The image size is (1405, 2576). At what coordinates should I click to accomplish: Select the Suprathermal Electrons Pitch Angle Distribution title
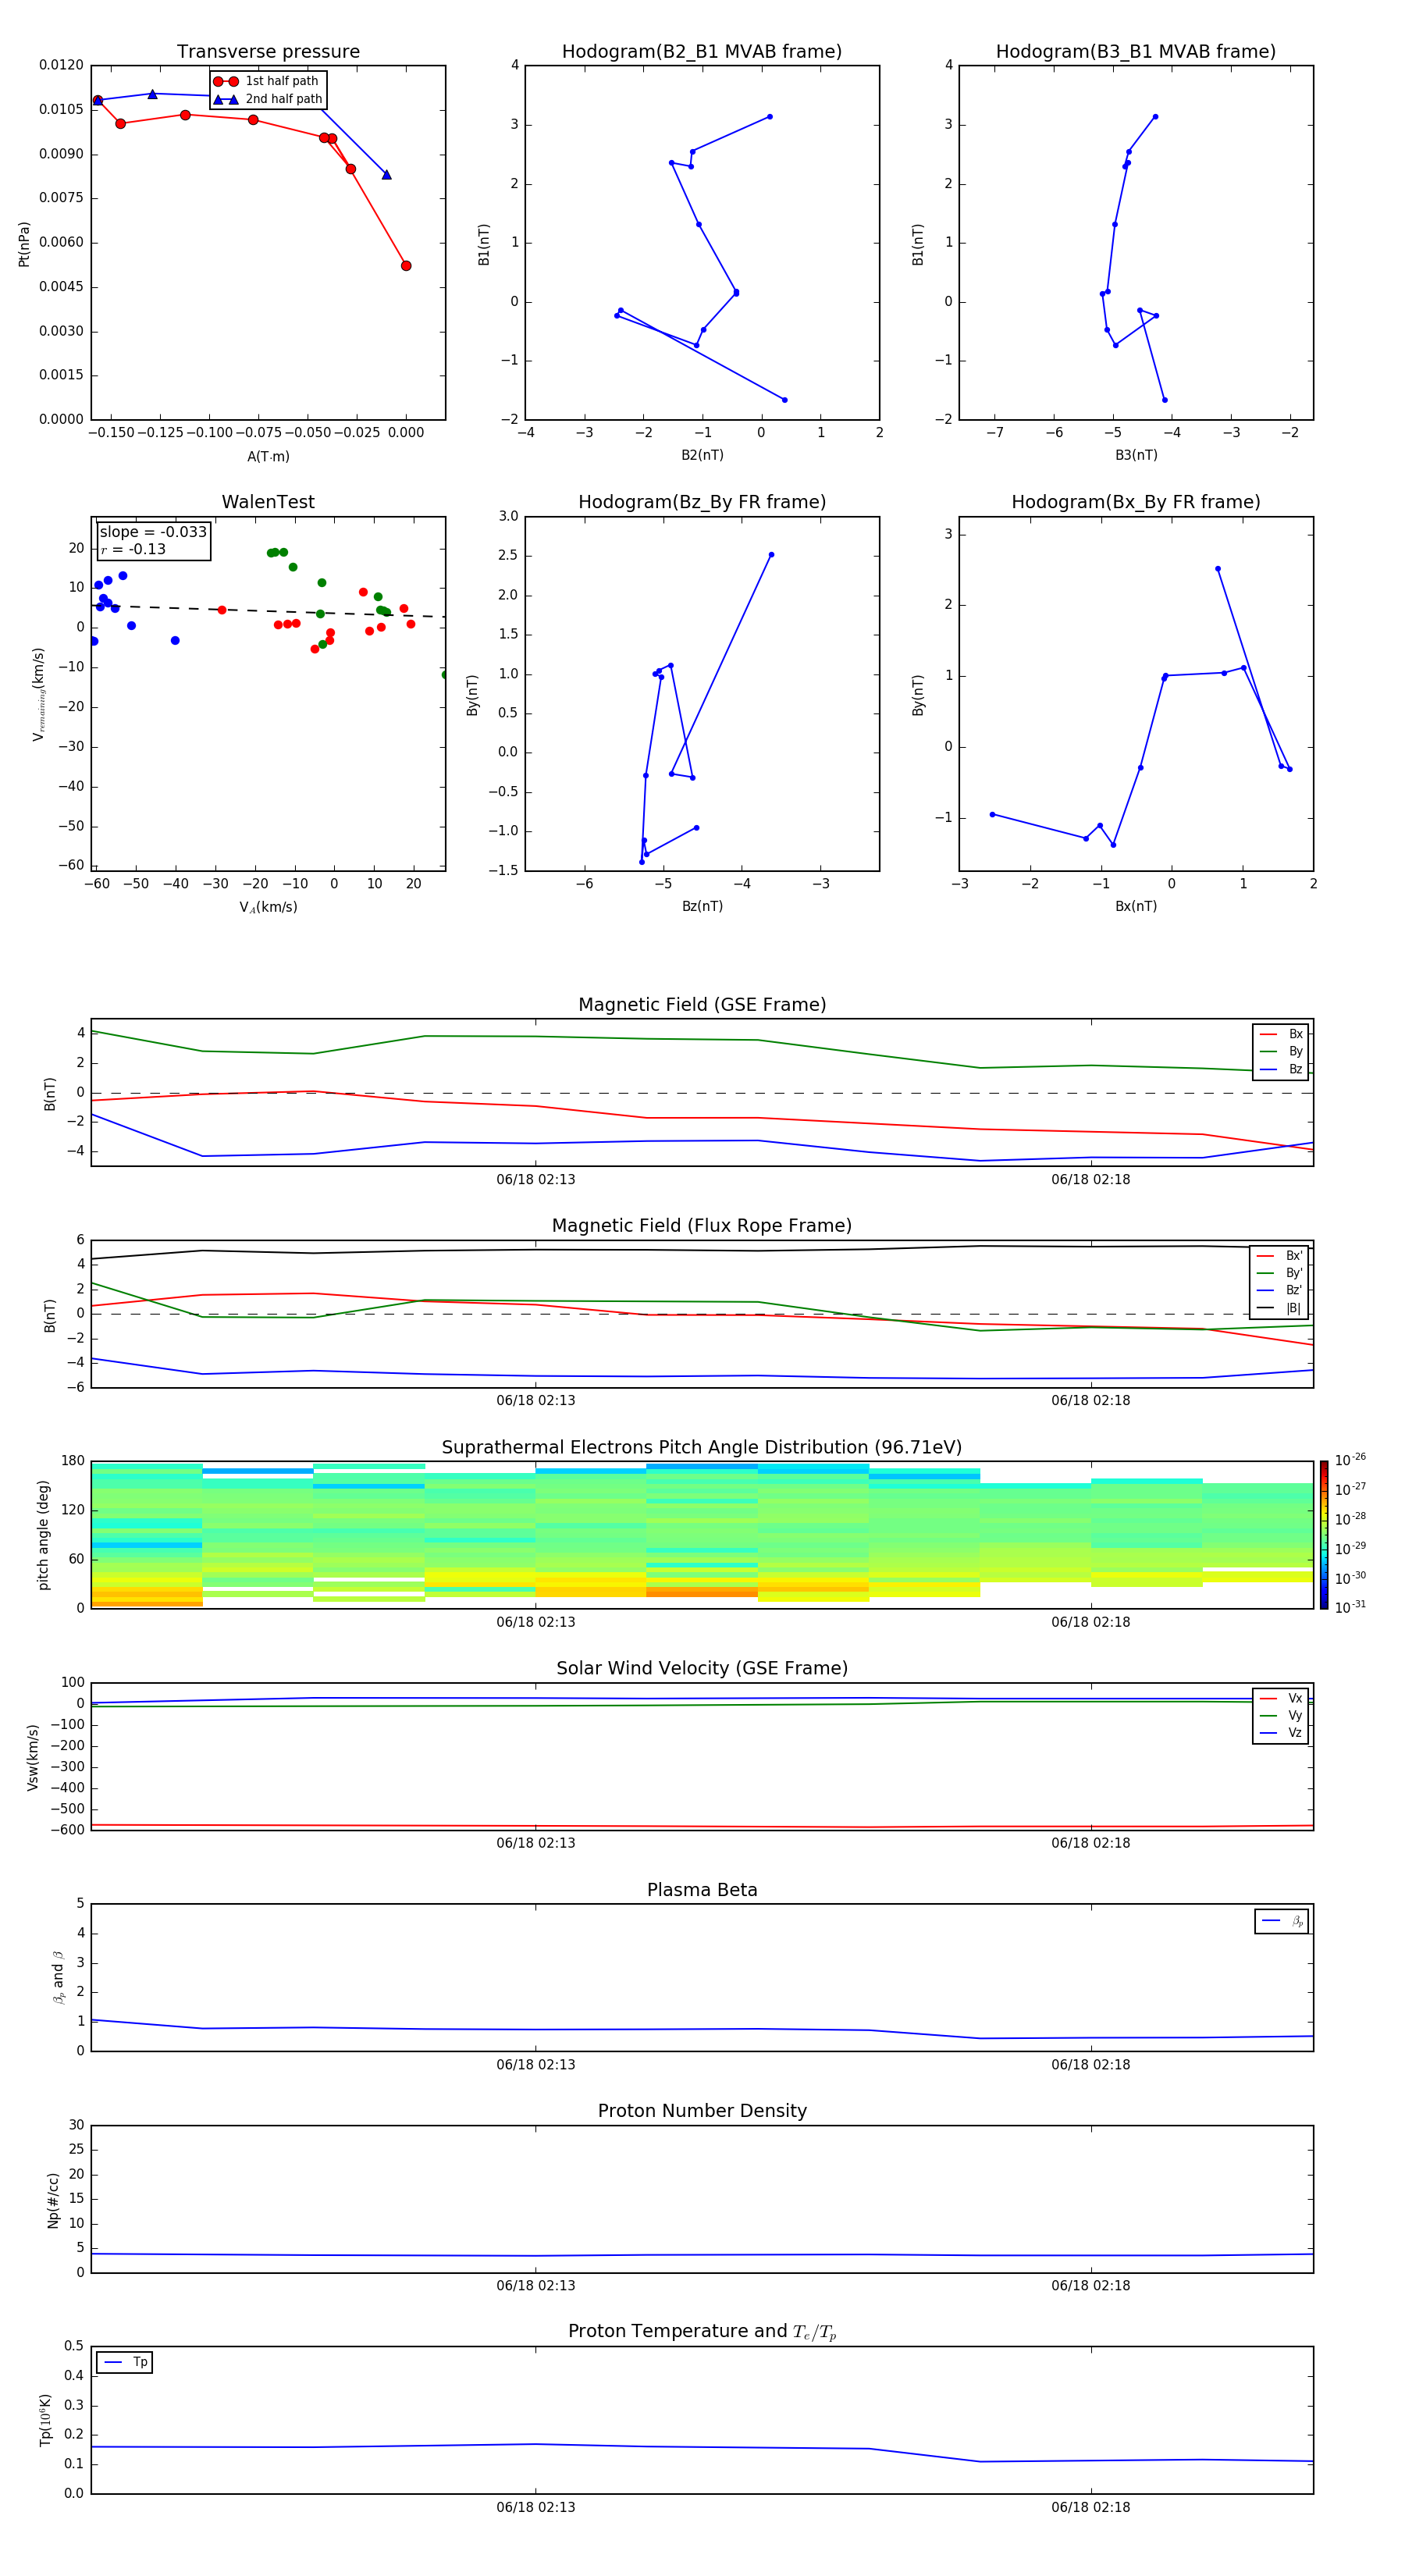702,1447
